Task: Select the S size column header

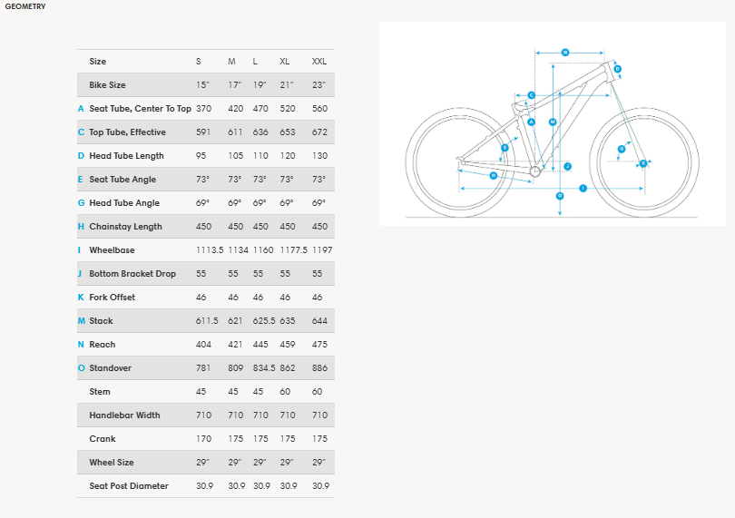Action: [199, 62]
